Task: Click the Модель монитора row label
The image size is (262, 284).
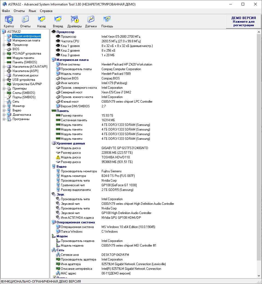Action: (73, 176)
